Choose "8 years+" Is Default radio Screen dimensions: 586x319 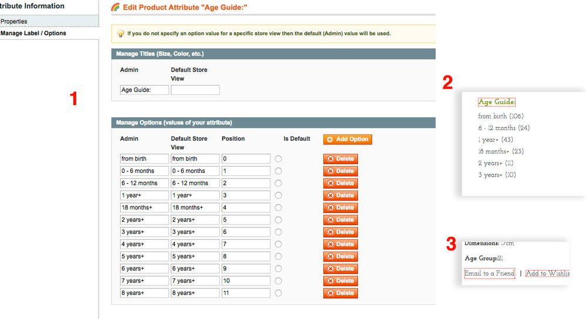[278, 293]
